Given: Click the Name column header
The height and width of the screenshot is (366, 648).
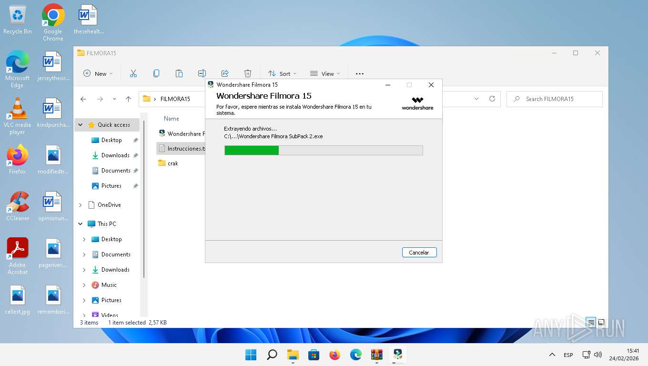Looking at the screenshot, I should coord(172,119).
